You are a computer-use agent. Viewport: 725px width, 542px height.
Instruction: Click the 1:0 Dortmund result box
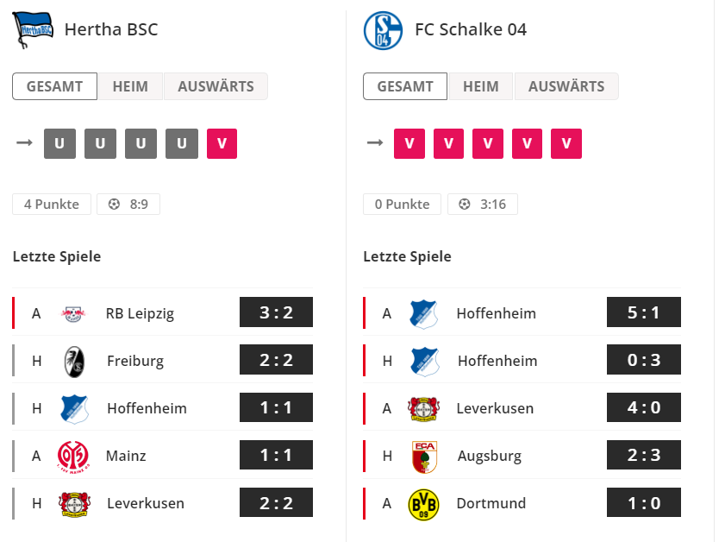pyautogui.click(x=644, y=502)
